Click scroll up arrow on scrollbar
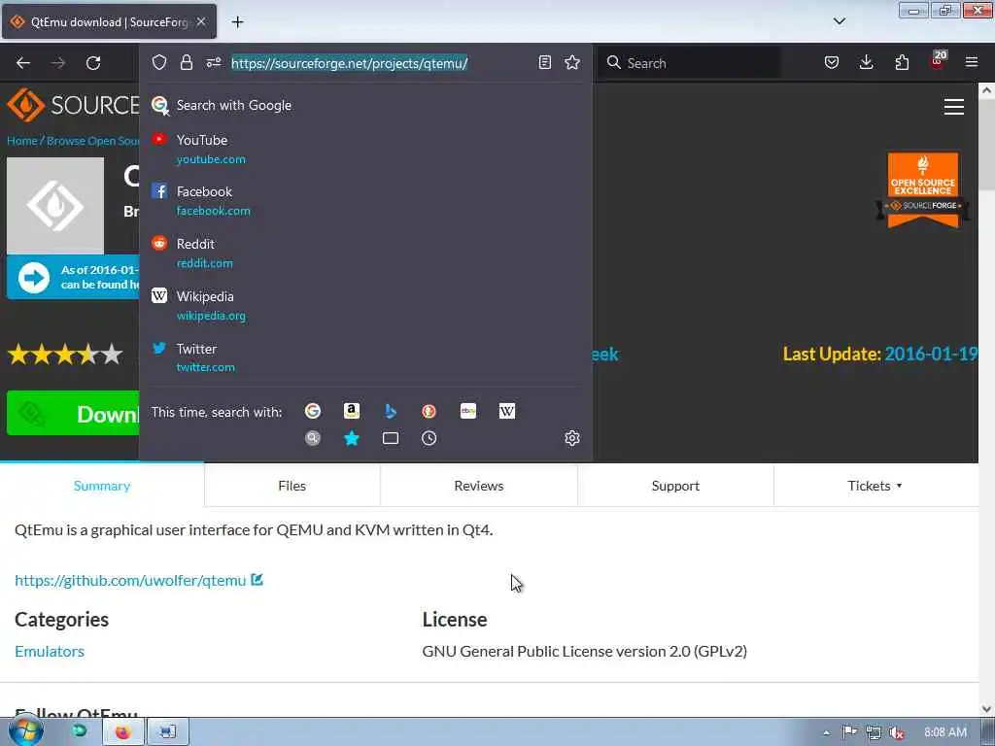Viewport: 995px width, 746px height. click(986, 90)
